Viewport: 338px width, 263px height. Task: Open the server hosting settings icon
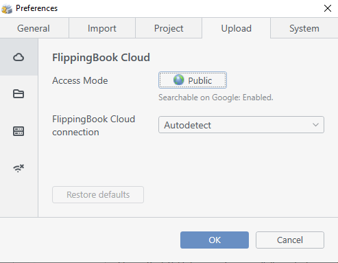[19, 131]
